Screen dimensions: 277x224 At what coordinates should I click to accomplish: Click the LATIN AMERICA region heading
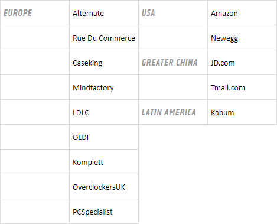(169, 112)
